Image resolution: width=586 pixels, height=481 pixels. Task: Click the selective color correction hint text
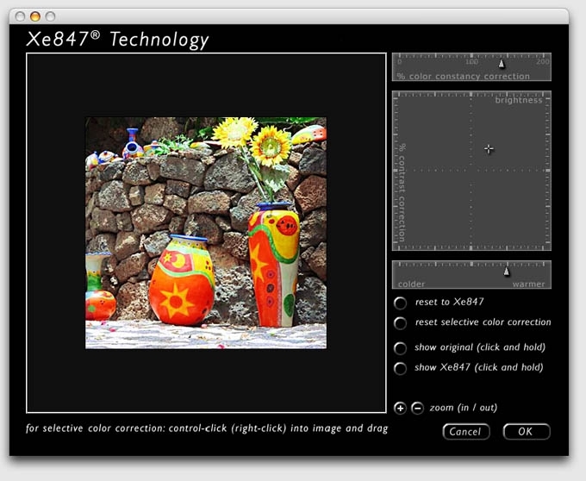coord(207,428)
